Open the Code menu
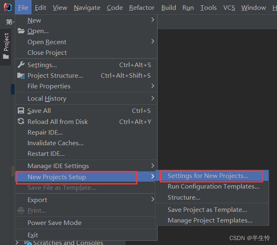 [x=115, y=8]
